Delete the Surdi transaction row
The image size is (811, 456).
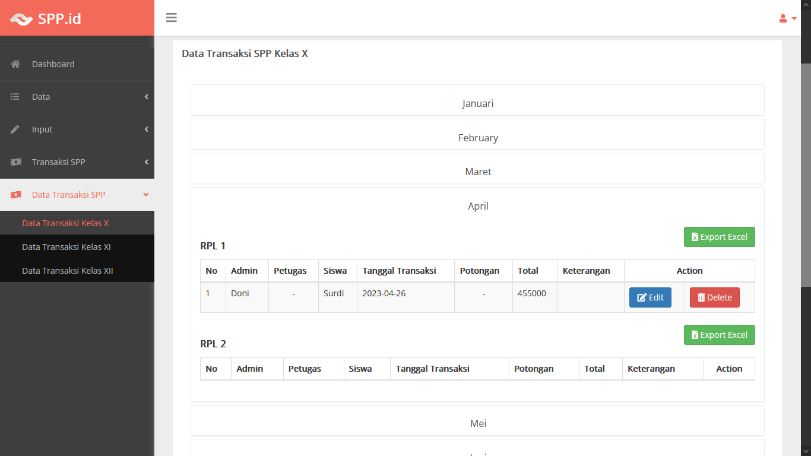click(714, 297)
